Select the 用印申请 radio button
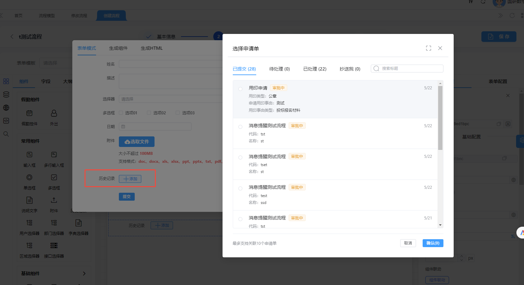Screen dimensions: 524x285 pos(240,89)
